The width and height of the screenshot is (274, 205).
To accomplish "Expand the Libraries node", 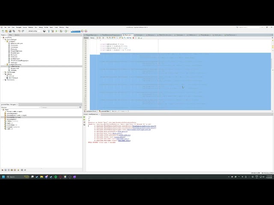I will 3,74.
